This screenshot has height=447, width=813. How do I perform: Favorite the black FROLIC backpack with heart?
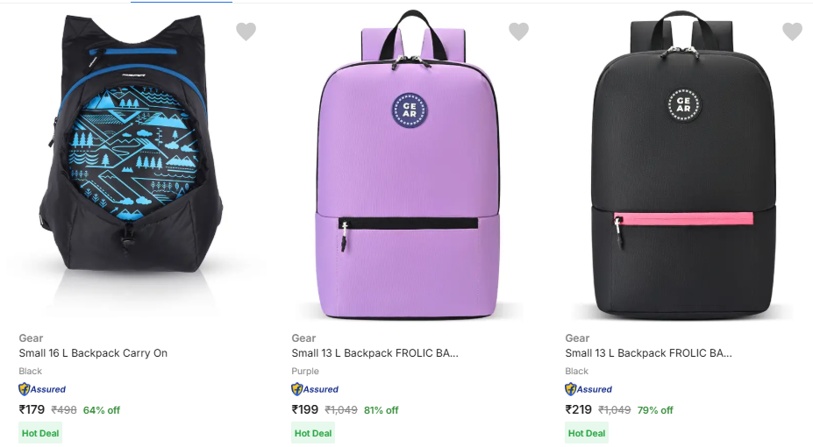pyautogui.click(x=792, y=32)
